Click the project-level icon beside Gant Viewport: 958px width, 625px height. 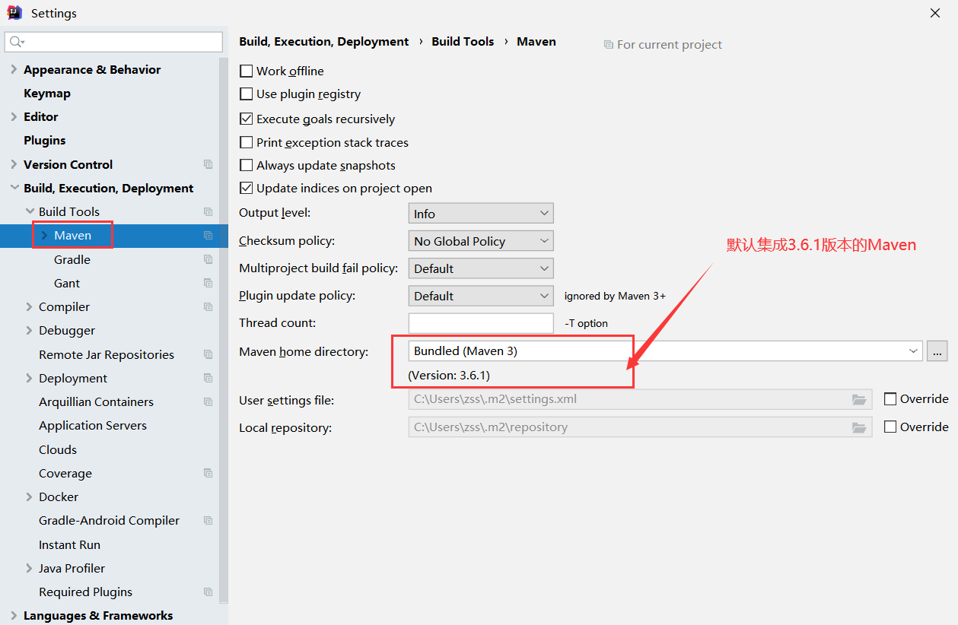tap(208, 283)
